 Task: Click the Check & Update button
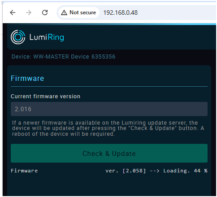tap(109, 153)
